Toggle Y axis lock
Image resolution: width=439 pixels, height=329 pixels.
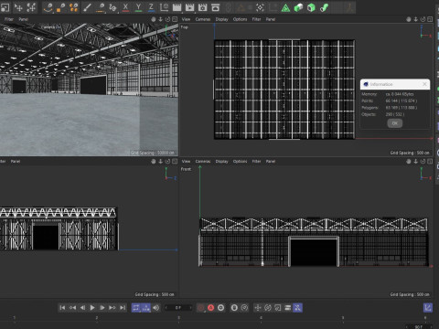tap(138, 7)
